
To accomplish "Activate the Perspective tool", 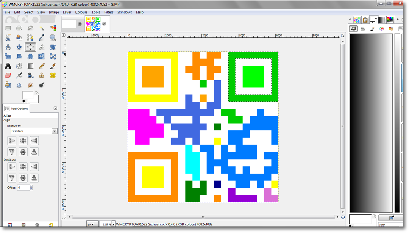I will [x=30, y=56].
